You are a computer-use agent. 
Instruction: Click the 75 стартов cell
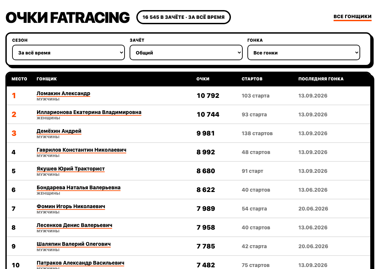255,265
